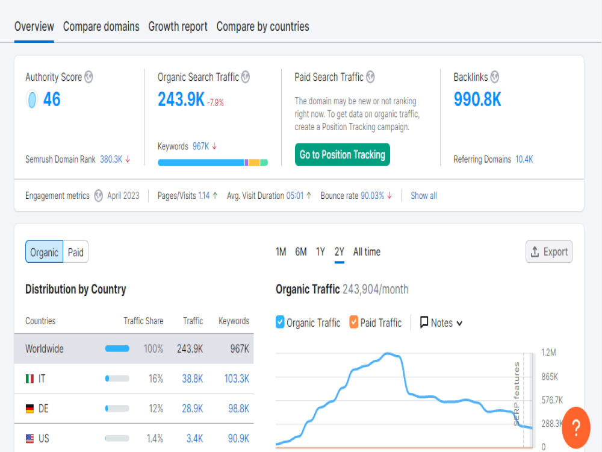
Task: Open the orange help question mark button
Action: point(576,427)
